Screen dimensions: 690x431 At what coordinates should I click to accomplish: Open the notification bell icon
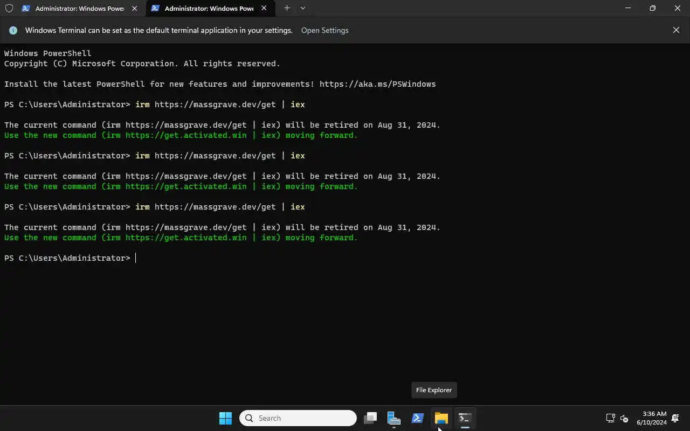pos(675,418)
